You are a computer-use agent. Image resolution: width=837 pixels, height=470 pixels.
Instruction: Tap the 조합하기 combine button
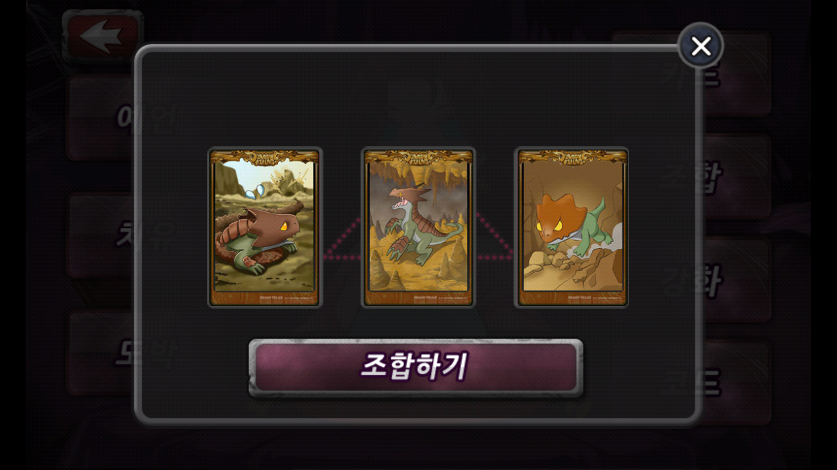(415, 368)
